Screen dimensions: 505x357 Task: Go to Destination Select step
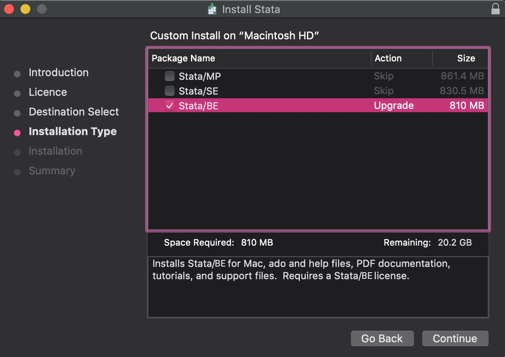pos(74,112)
